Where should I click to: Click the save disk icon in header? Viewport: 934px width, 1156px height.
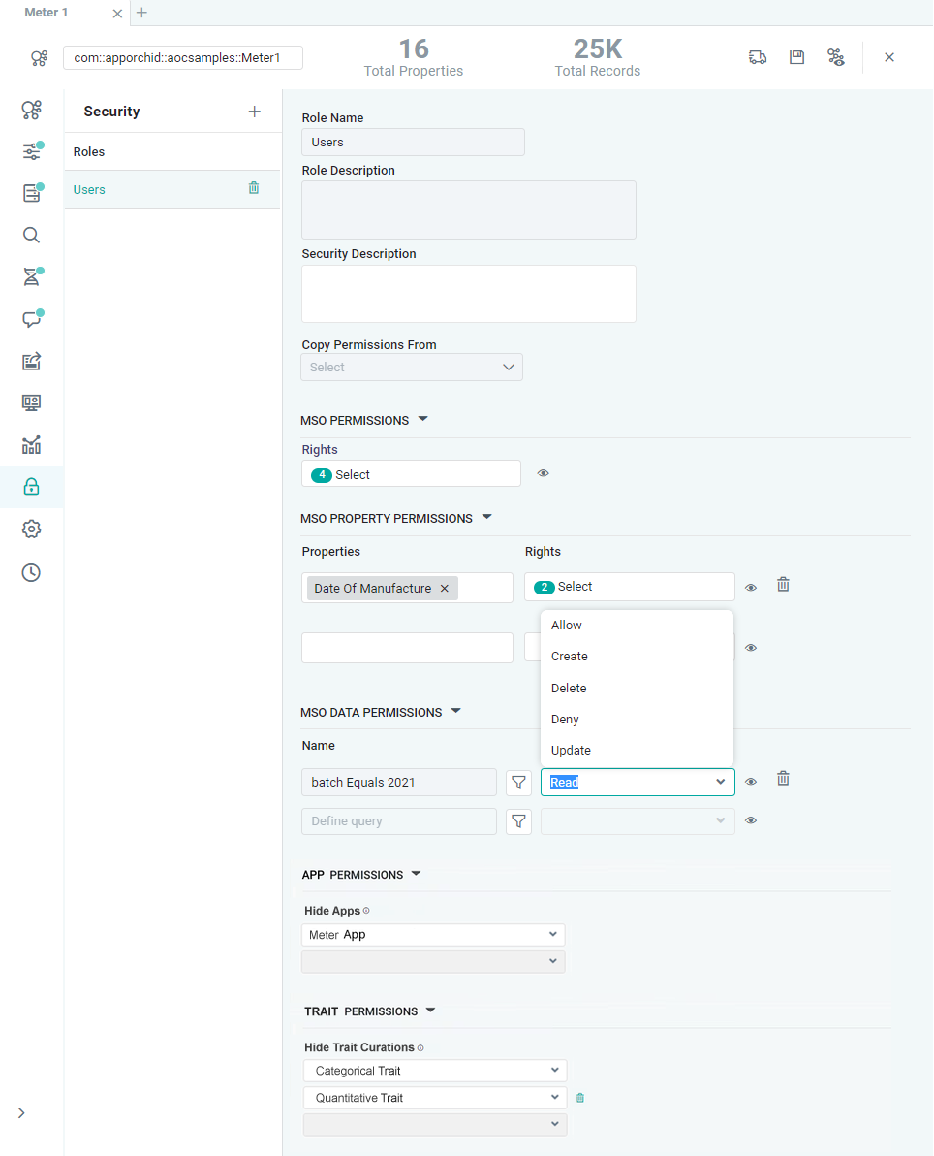(x=796, y=57)
